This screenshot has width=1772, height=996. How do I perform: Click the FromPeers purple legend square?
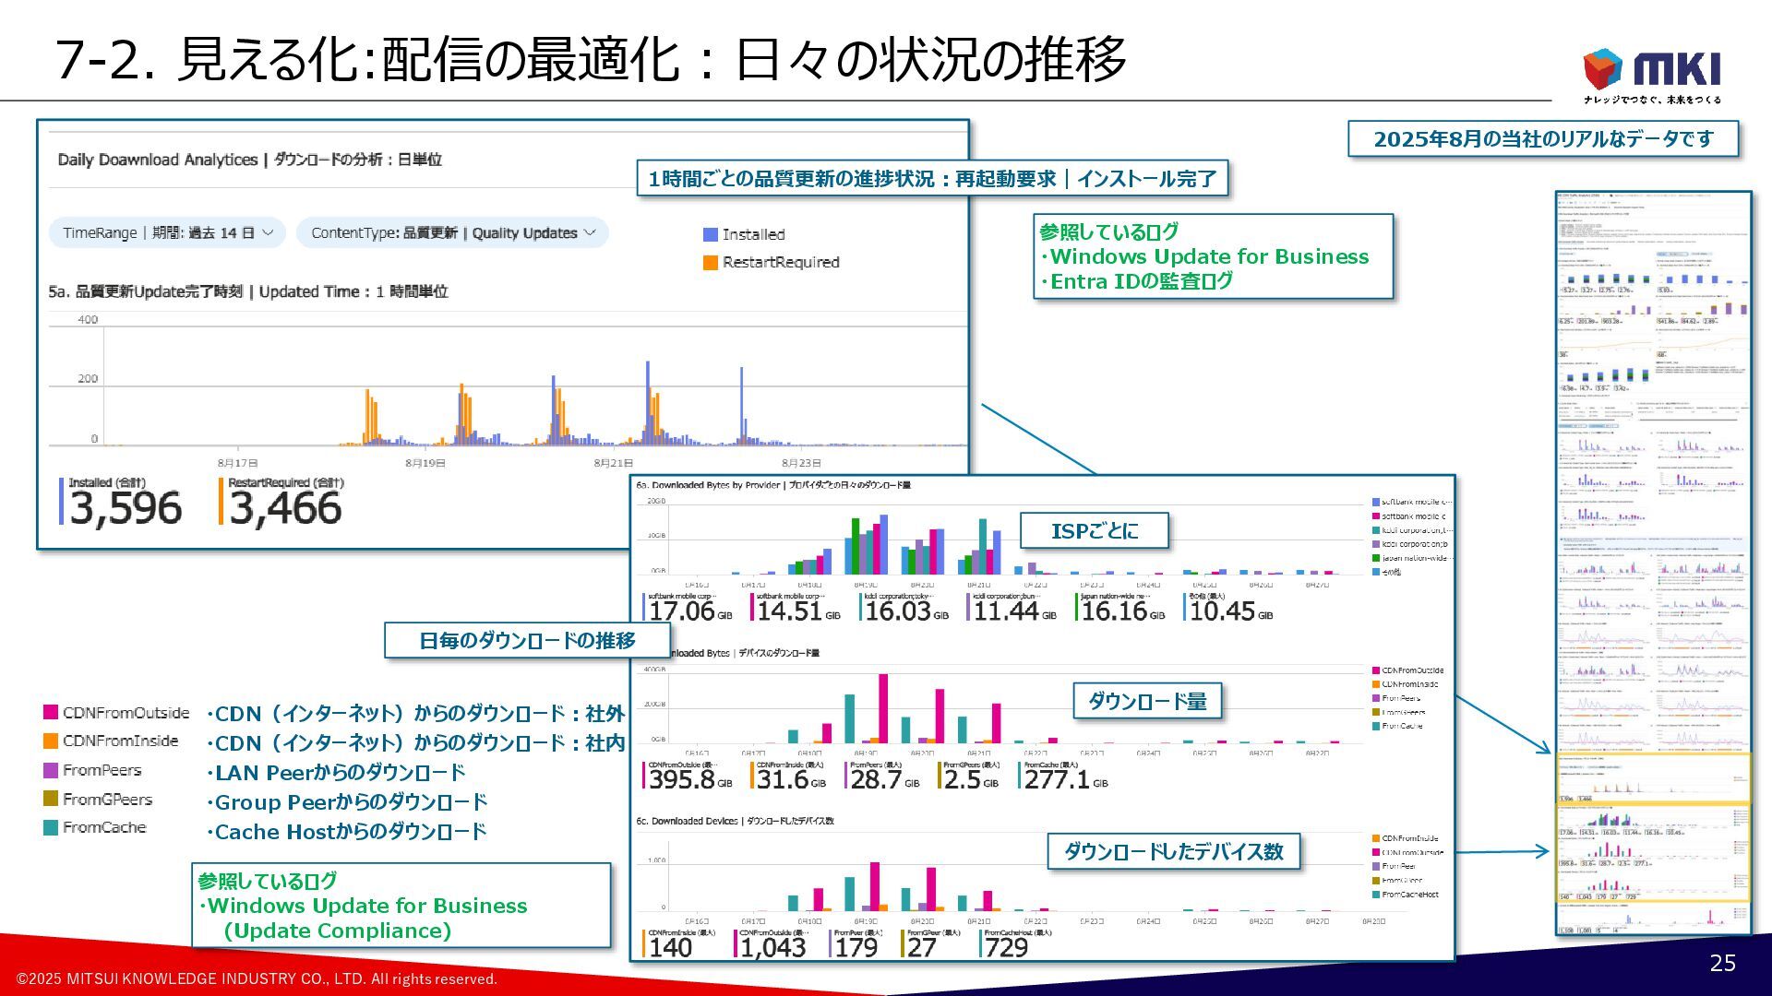51,770
